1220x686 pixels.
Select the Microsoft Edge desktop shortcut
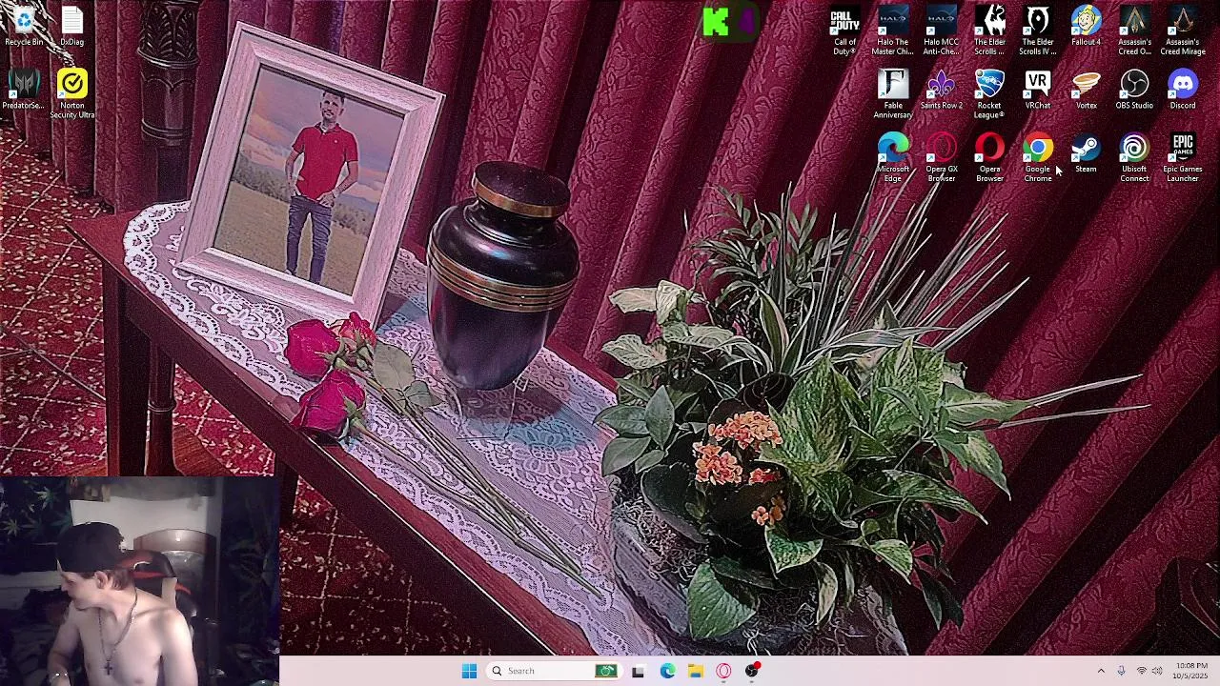893,158
